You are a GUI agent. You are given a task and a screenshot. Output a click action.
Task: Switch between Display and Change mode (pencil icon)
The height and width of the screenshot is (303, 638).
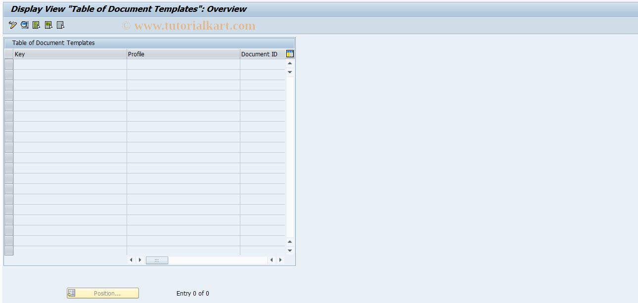(13, 25)
